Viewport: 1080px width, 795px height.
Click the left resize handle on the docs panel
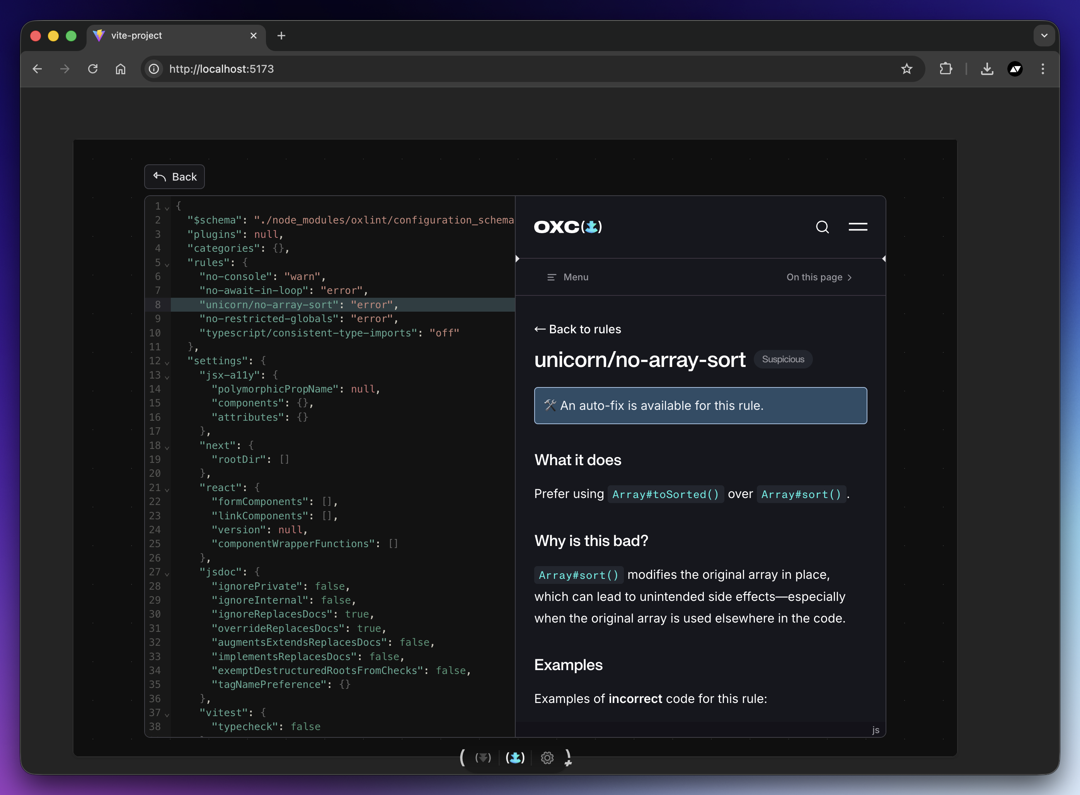pyautogui.click(x=517, y=259)
